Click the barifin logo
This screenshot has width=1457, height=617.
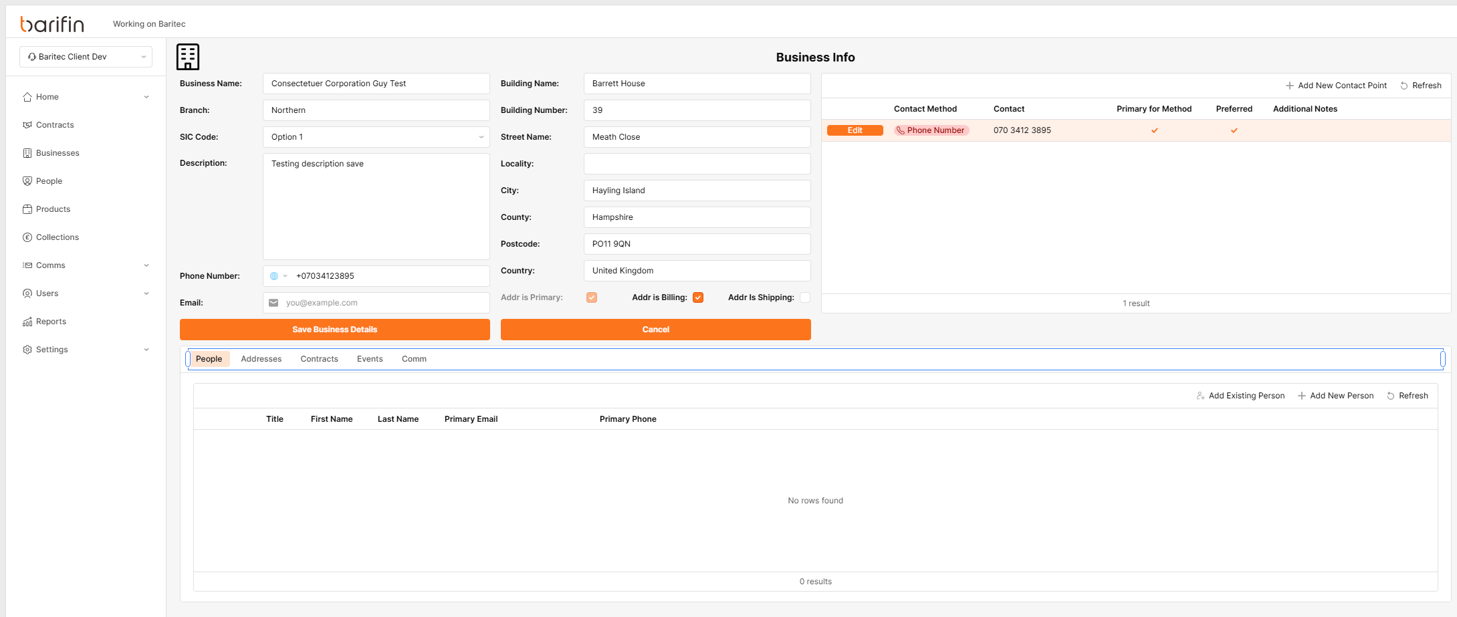(52, 24)
